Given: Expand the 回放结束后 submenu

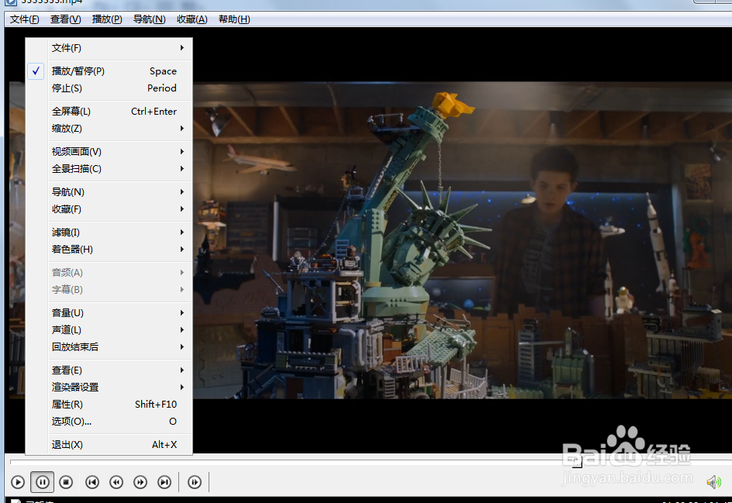Looking at the screenshot, I should click(109, 346).
